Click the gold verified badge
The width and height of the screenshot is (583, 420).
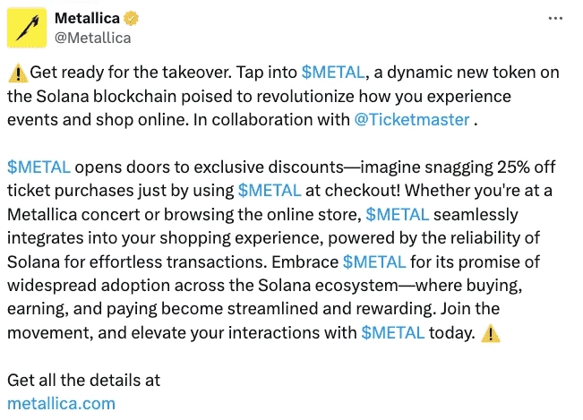click(131, 18)
